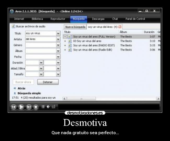Image resolution: width=170 pixels, height=141 pixels.
Task: Open the Chat tab
Action: [115, 19]
